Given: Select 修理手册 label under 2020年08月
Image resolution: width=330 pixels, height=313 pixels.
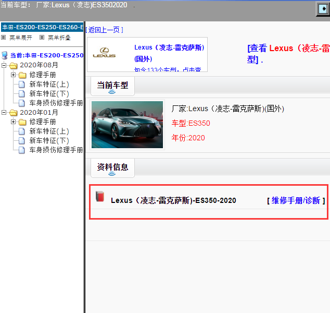Looking at the screenshot, I should (43, 75).
